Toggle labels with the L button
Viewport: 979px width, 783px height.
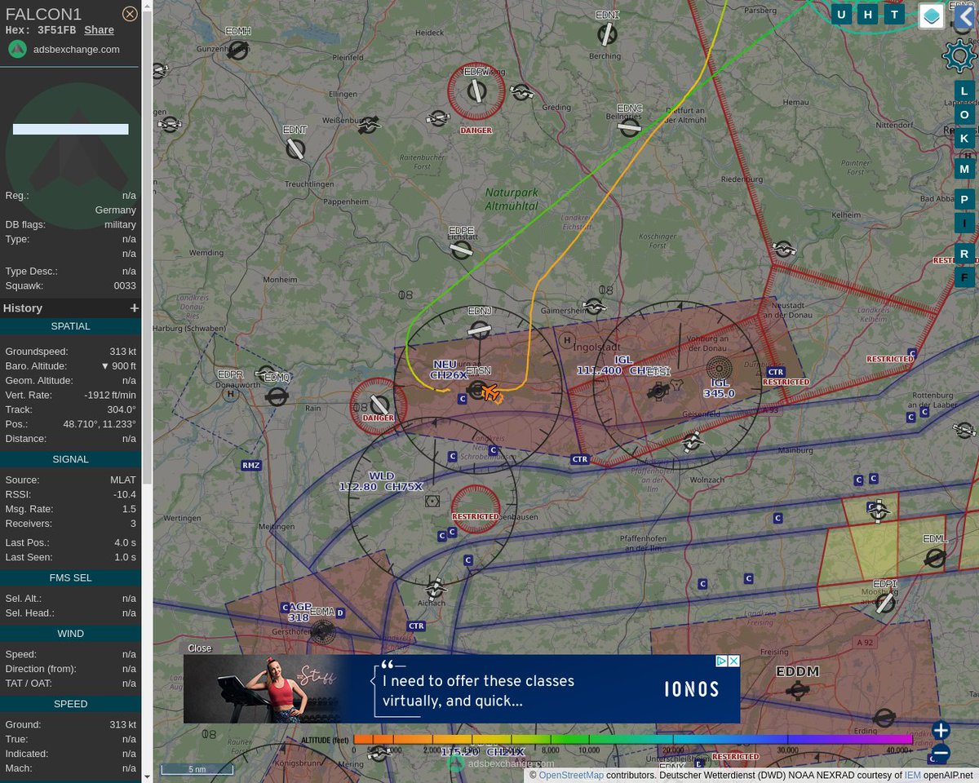[964, 91]
